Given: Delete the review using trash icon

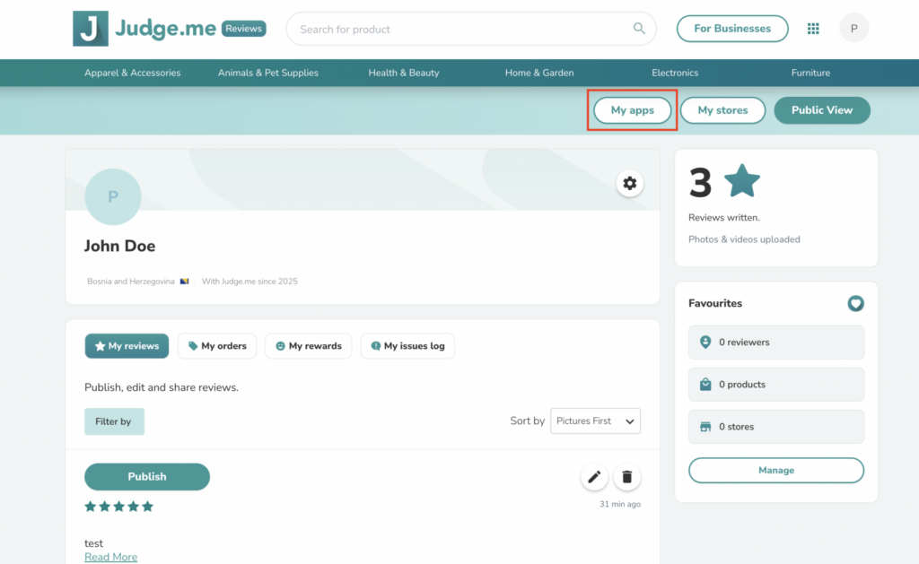Looking at the screenshot, I should (627, 477).
